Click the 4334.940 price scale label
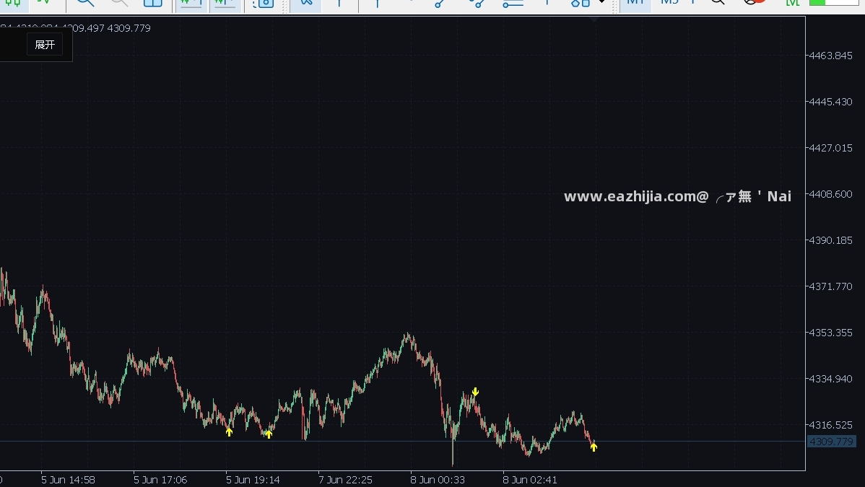This screenshot has height=487, width=865. point(831,379)
